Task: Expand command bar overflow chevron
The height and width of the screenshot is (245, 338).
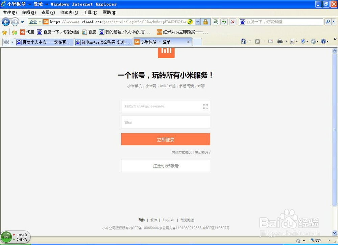Action: 335,39
